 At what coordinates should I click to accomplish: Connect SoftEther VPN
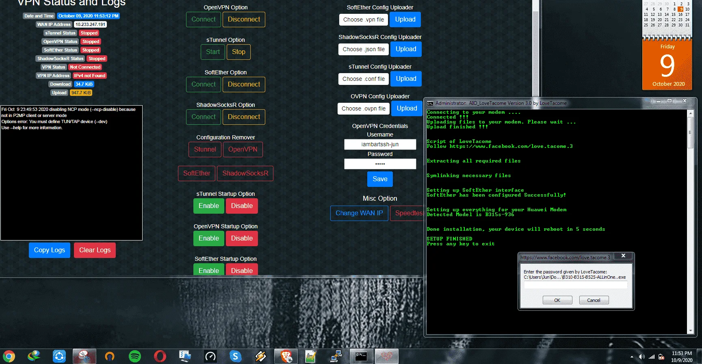click(x=204, y=84)
